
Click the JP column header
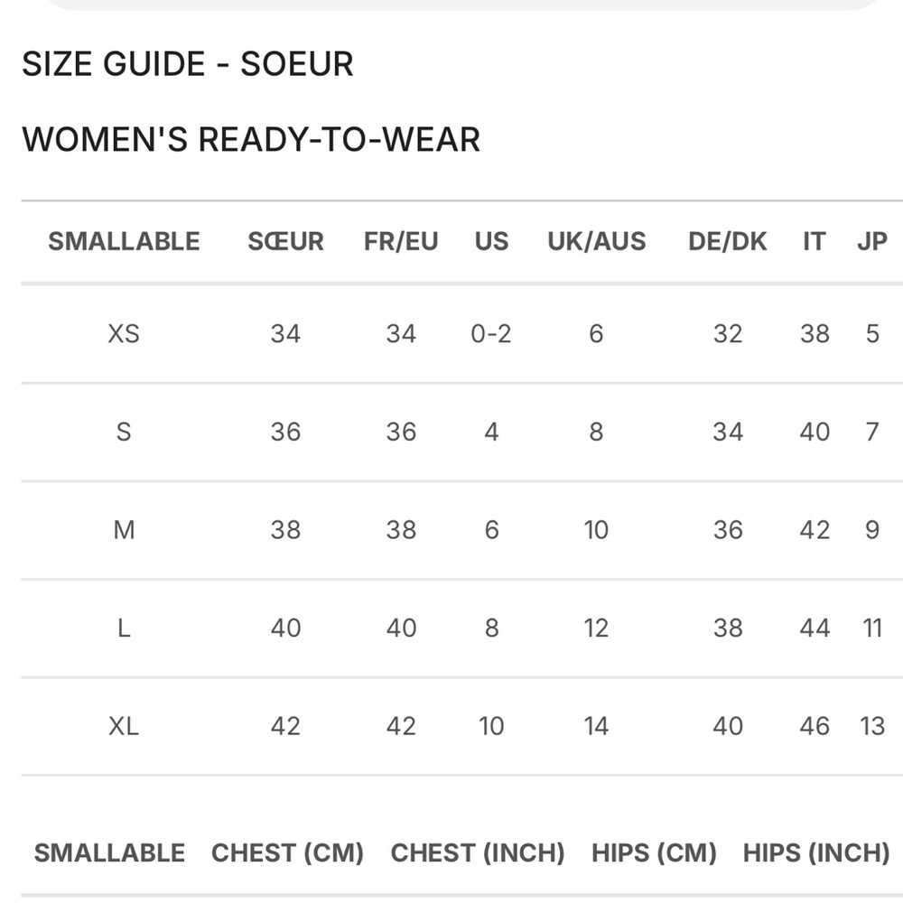(871, 241)
